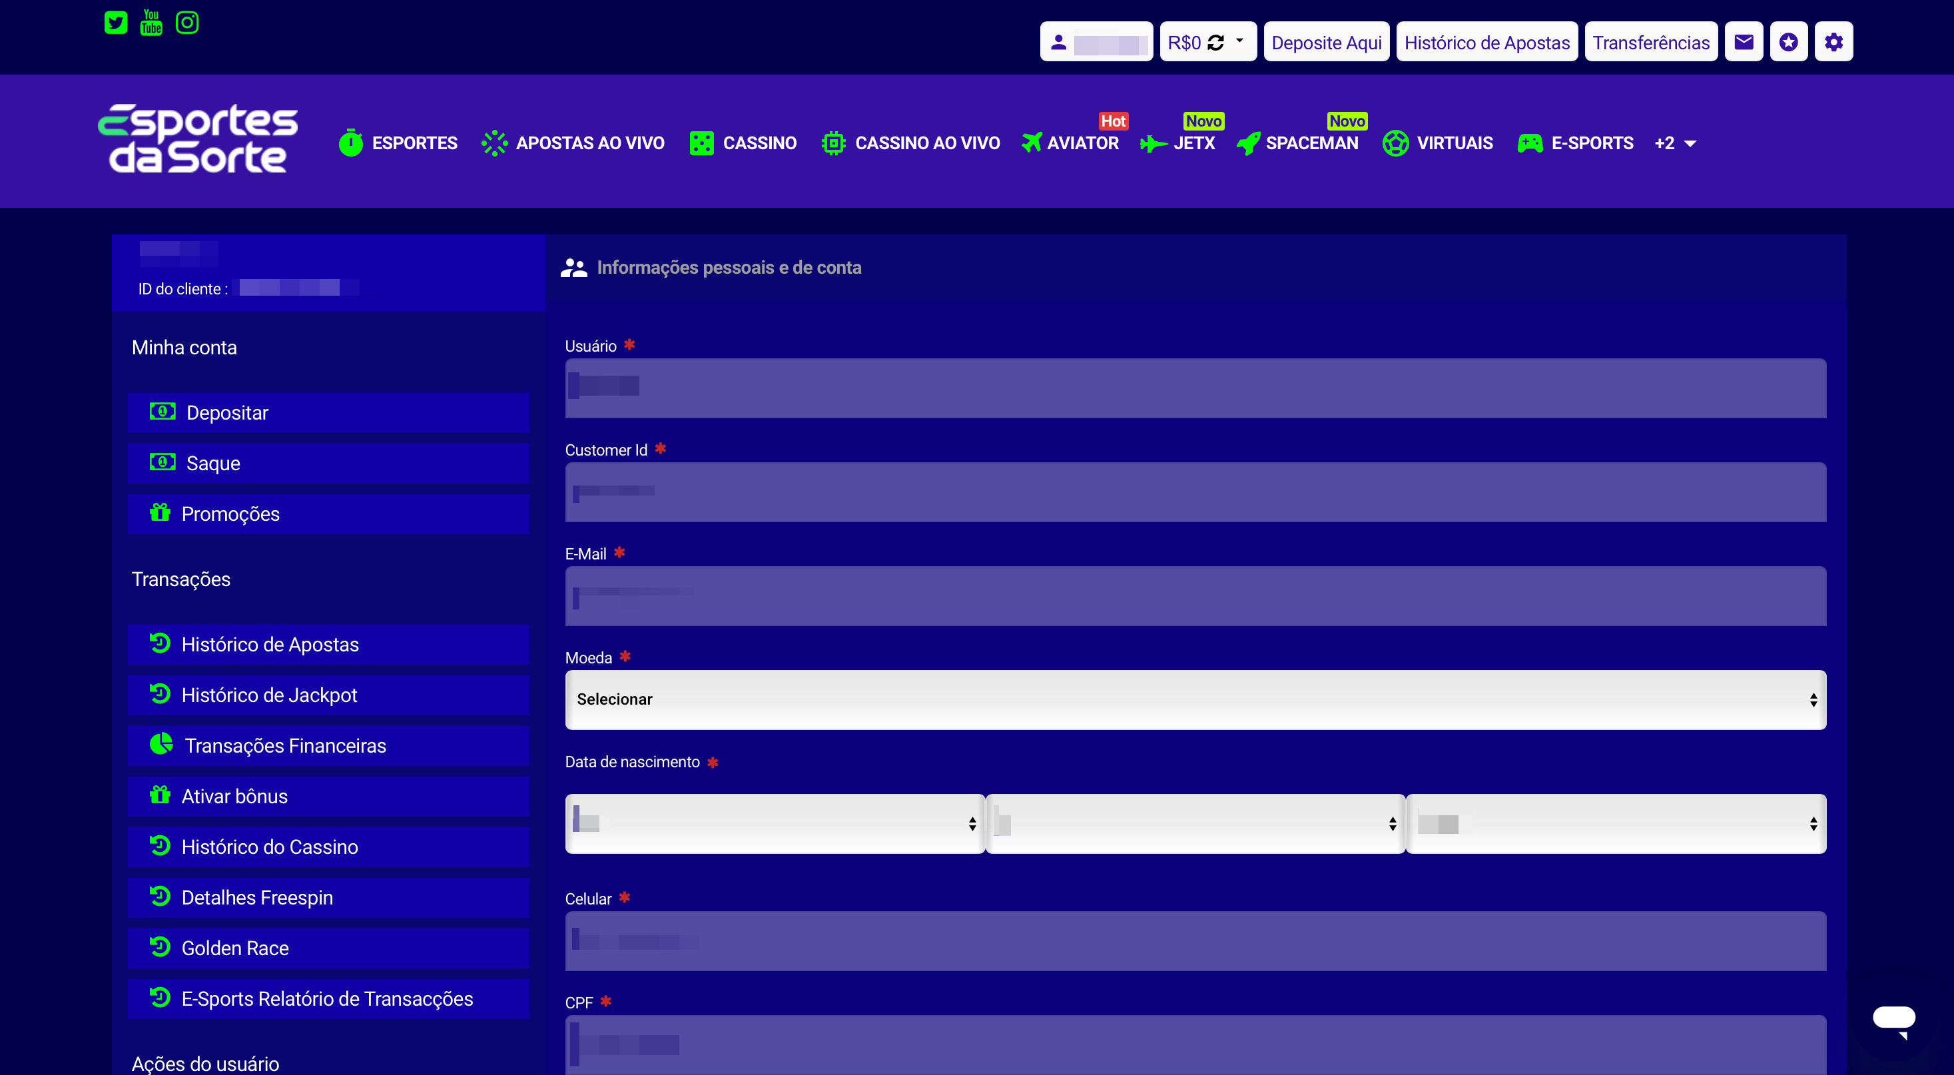The image size is (1954, 1075).
Task: Launch the AVIATOR game menu
Action: tap(1070, 143)
